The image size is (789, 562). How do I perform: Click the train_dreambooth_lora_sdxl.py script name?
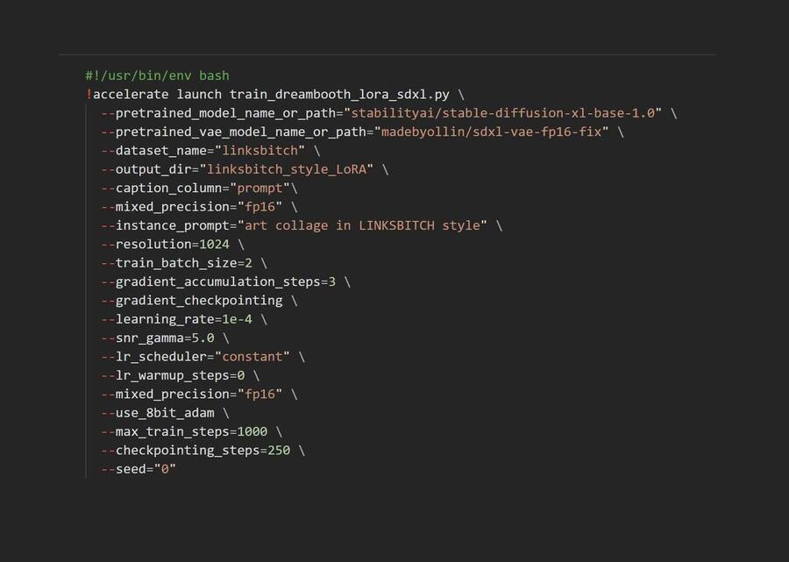pyautogui.click(x=339, y=94)
